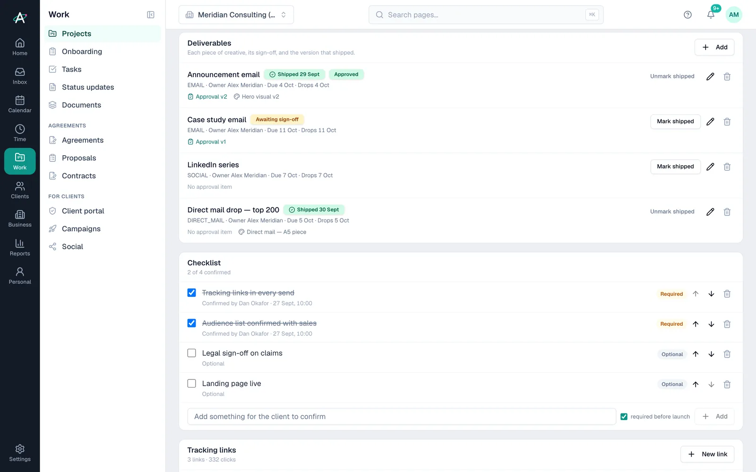Move Tracking links in every send down

[711, 294]
